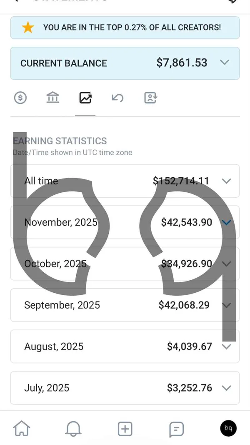Screen dimensions: 250x445
Task: Collapse the November, 2025 earnings breakdown
Action: point(226,222)
